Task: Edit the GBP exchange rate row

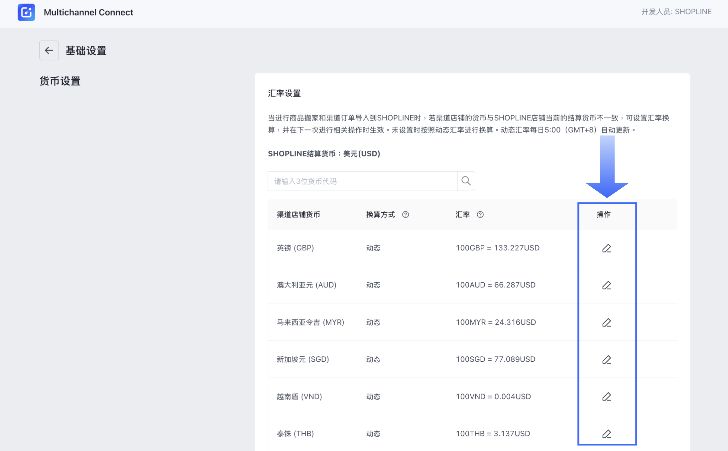Action: (606, 248)
